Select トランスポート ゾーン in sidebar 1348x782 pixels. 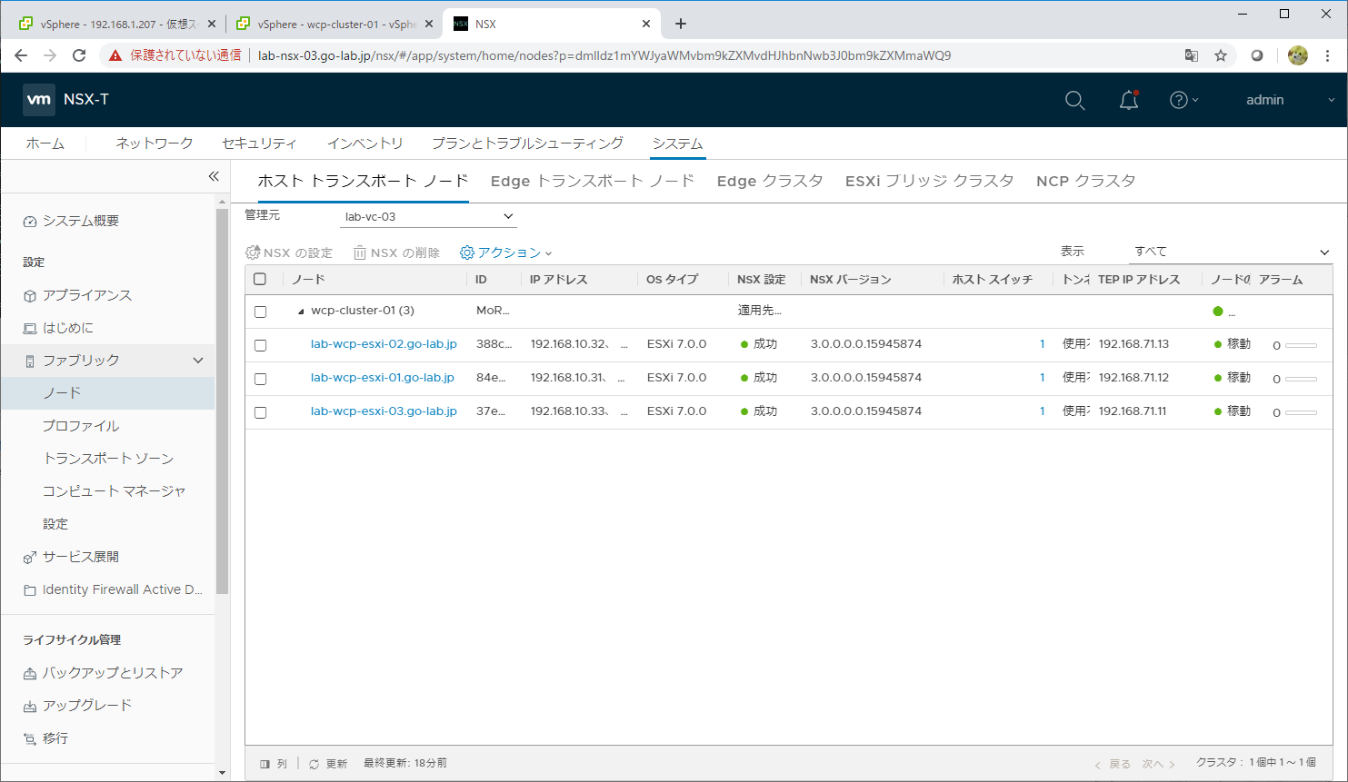coord(108,459)
